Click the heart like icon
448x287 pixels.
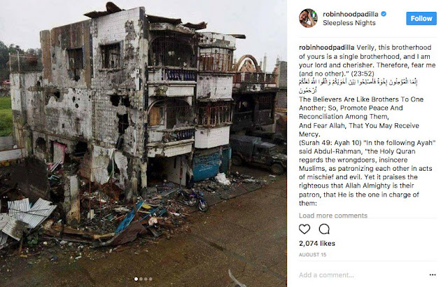[x=304, y=229]
